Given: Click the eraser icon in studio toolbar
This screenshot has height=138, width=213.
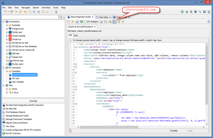Looking at the screenshot, I should pos(123,22).
